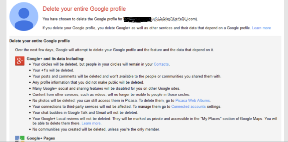Click the No communities you created bullet

click(96, 130)
